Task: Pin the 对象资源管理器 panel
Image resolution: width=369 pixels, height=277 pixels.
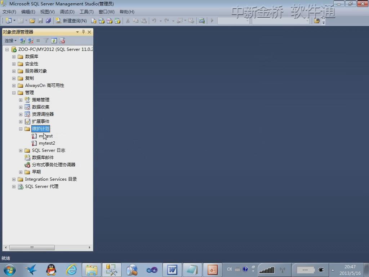Action: pos(83,32)
